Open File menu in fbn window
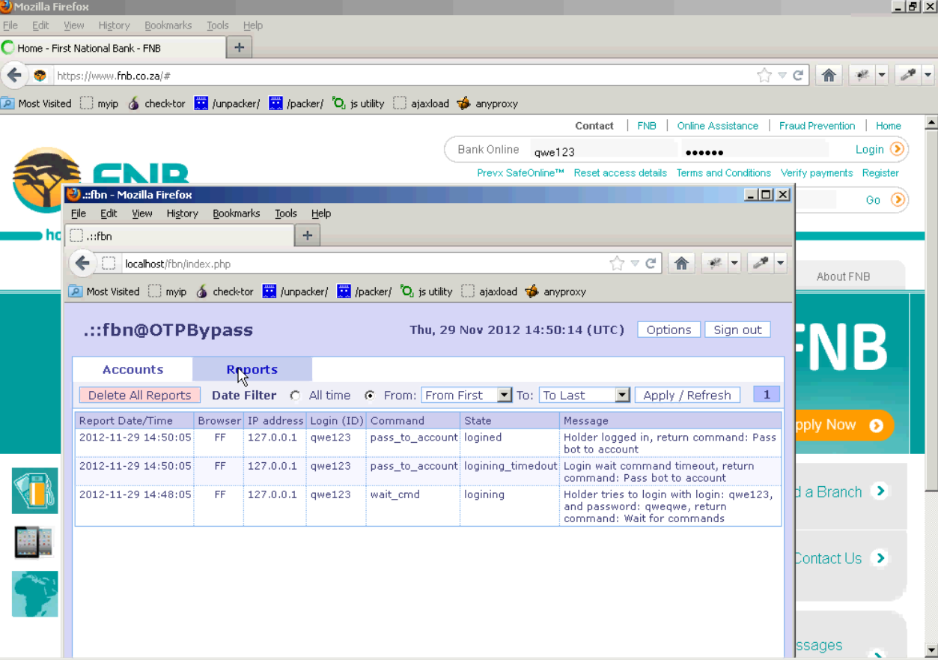Viewport: 938px width, 660px height. click(x=78, y=214)
